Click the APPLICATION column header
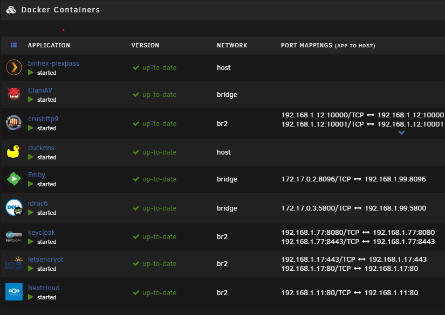445x315 pixels. tap(49, 45)
